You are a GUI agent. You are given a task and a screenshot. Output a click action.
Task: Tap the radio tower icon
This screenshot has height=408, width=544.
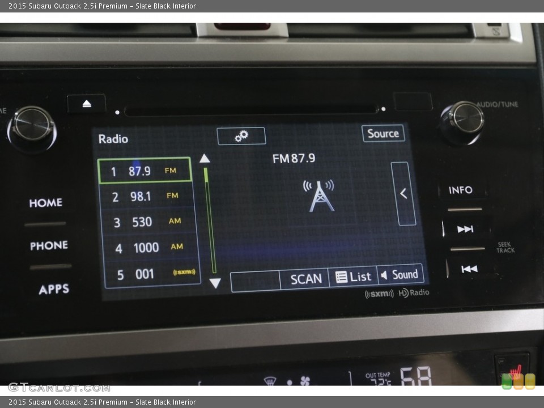pyautogui.click(x=319, y=195)
